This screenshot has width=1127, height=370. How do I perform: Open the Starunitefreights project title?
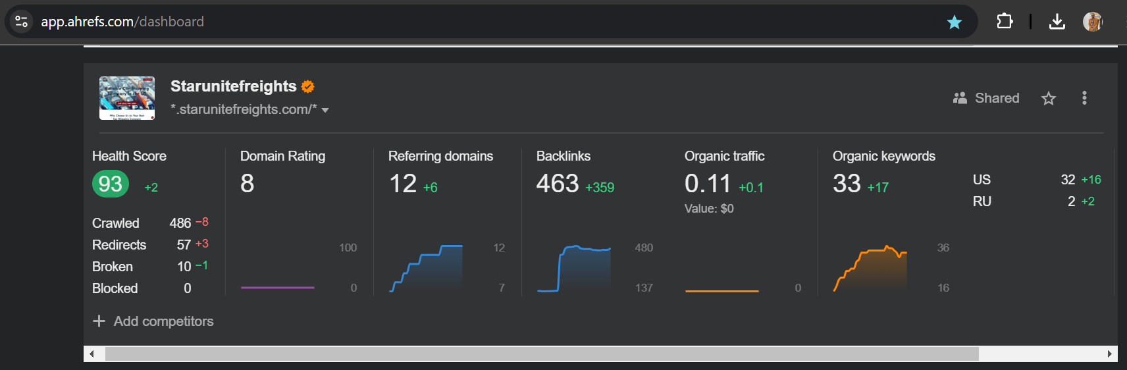tap(233, 86)
